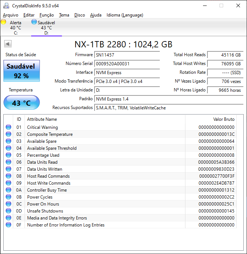Open the Editar menu
The height and width of the screenshot is (254, 247).
pos(29,15)
